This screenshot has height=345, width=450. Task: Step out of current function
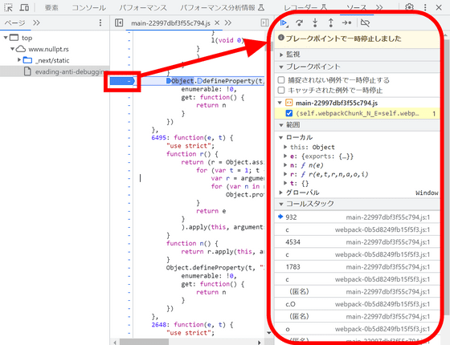point(330,22)
